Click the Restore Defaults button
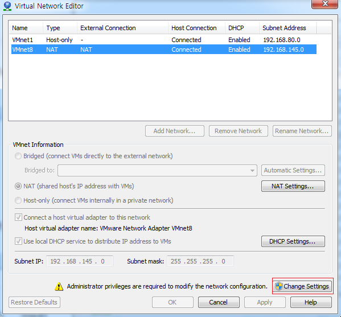Viewport: 341px width, 317px height. point(34,302)
